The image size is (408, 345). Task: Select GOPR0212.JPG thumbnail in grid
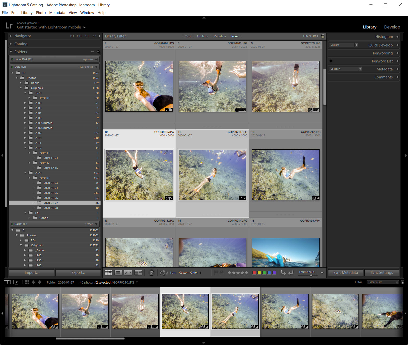tap(286, 175)
